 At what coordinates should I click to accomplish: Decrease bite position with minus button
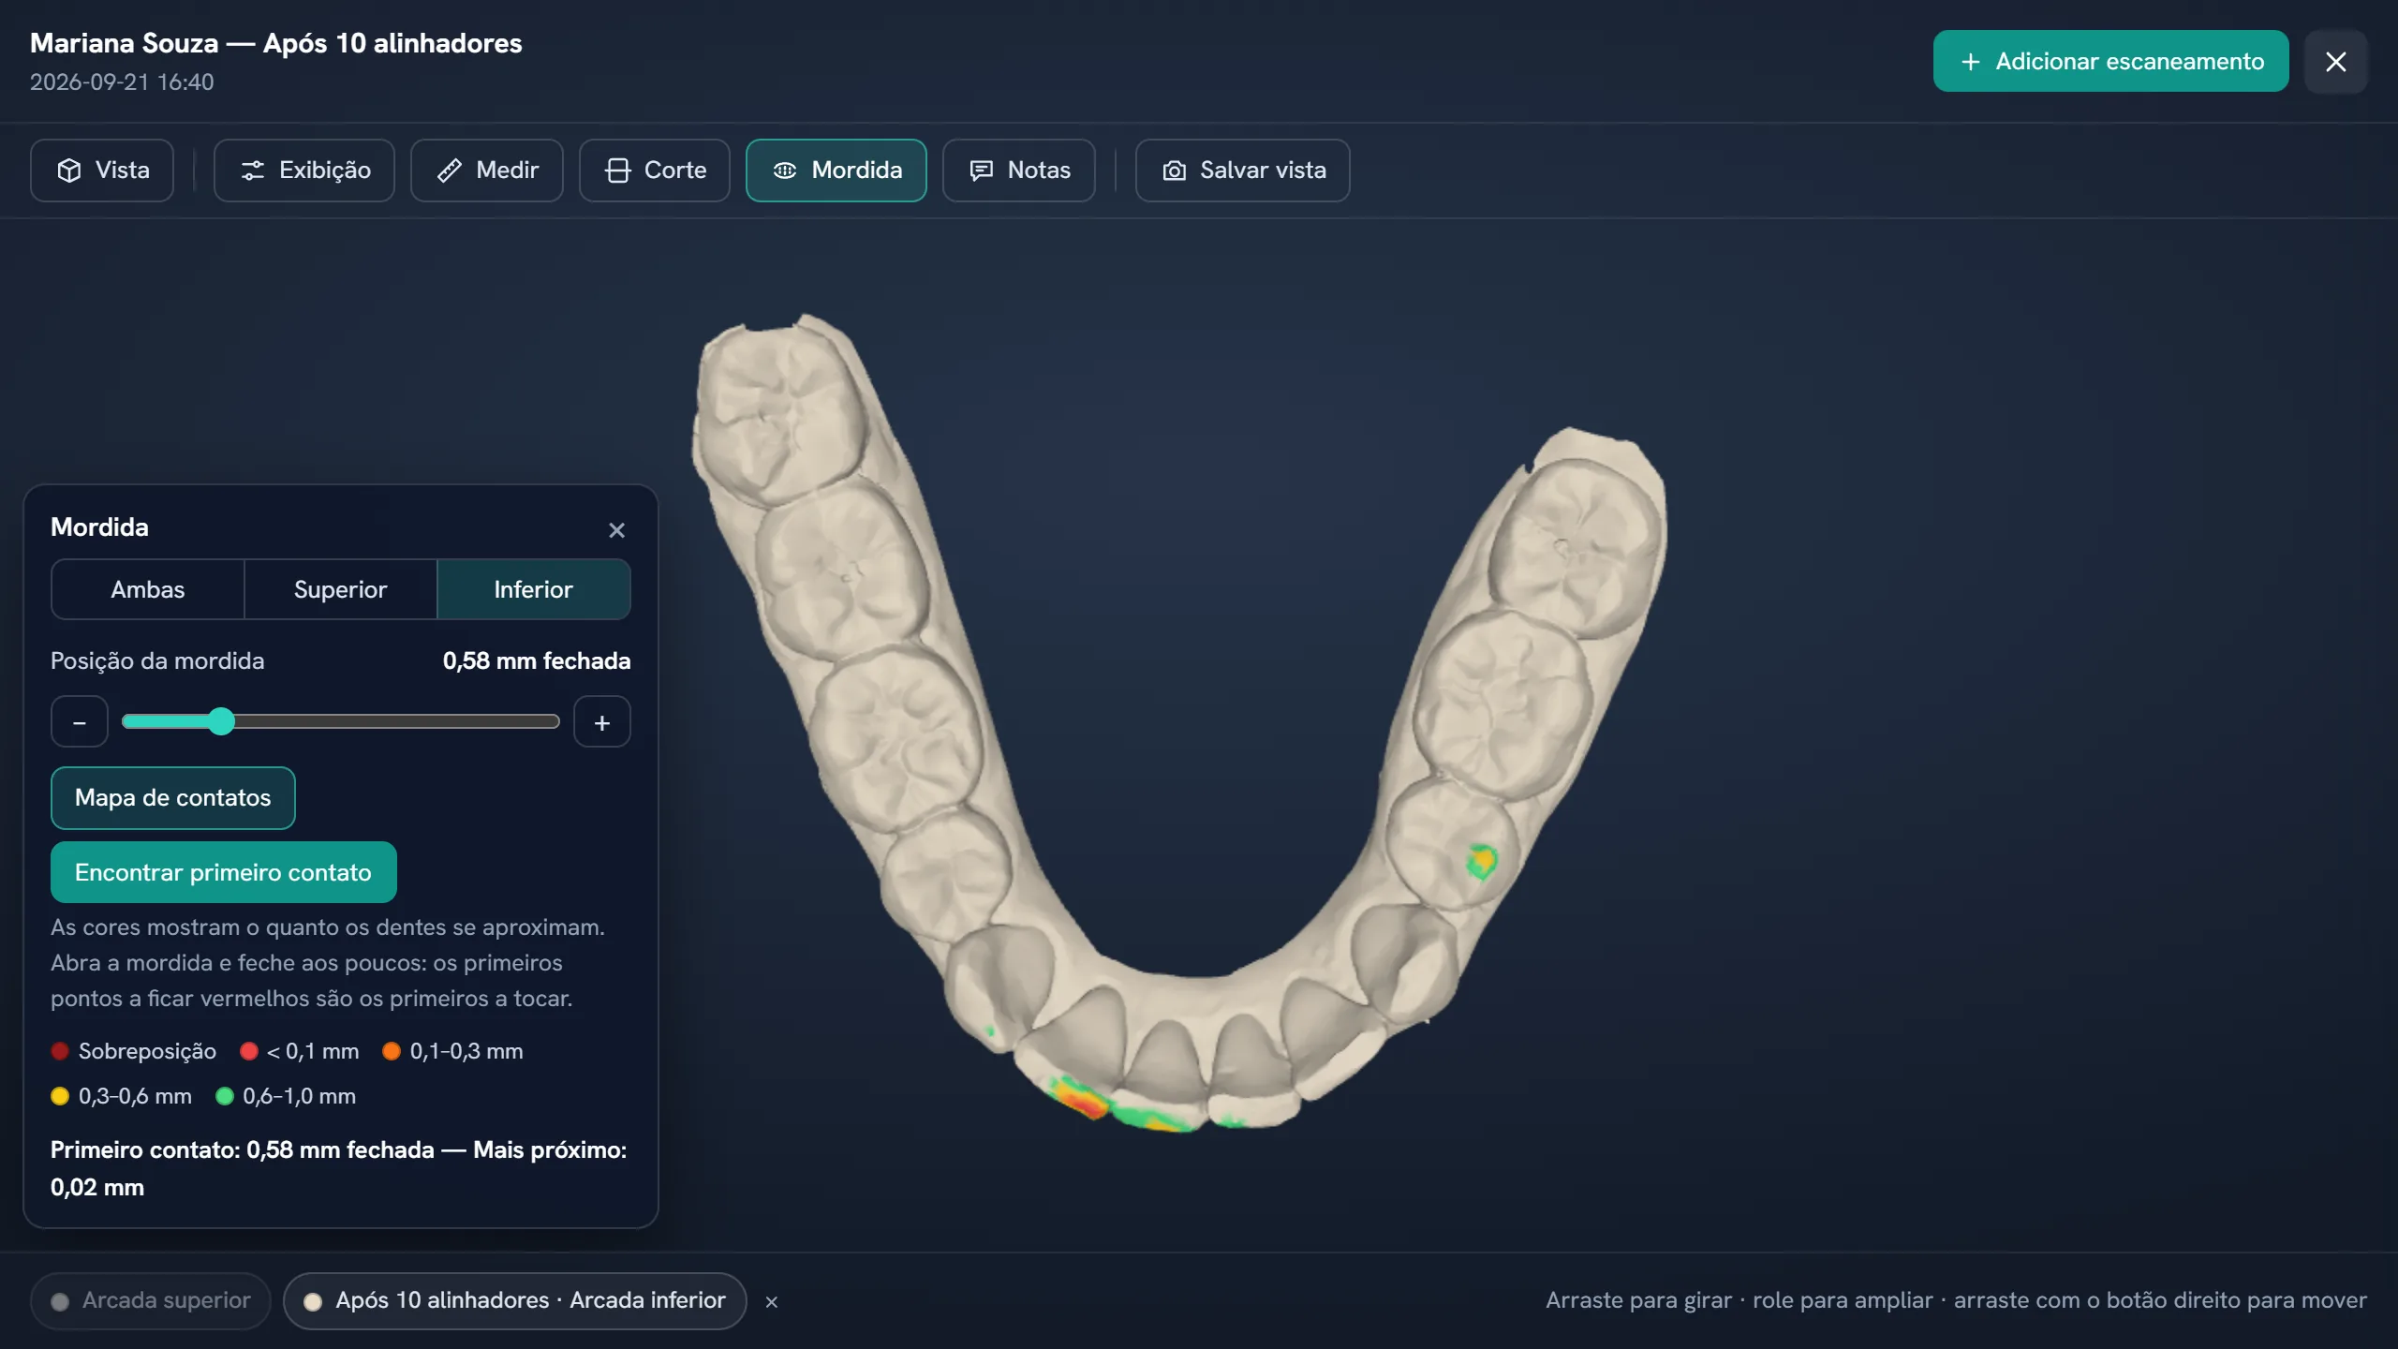(x=80, y=722)
